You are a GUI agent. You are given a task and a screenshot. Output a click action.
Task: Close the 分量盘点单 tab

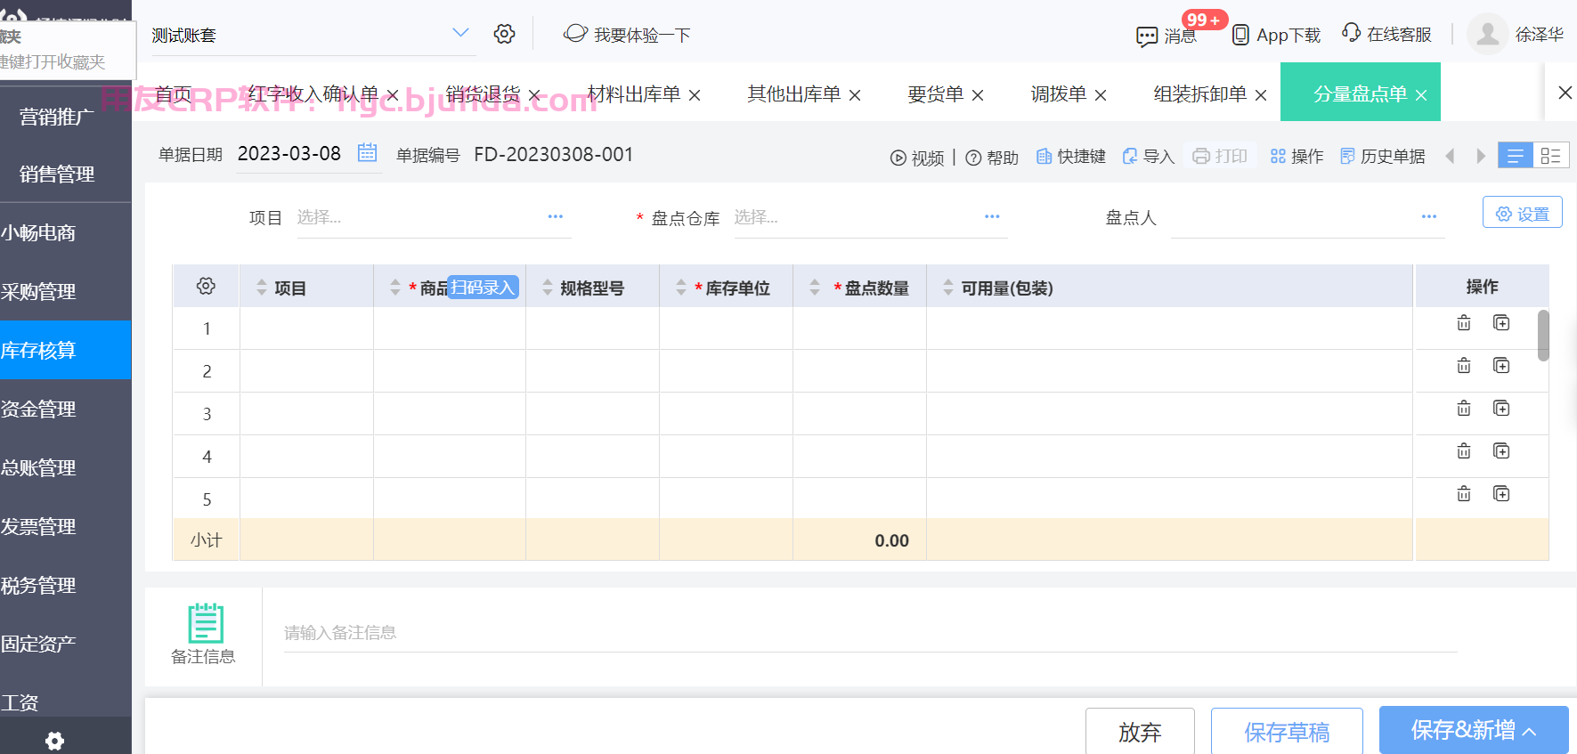tap(1421, 95)
